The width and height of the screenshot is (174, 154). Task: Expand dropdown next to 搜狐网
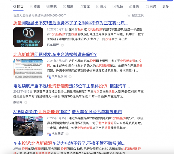26,102
